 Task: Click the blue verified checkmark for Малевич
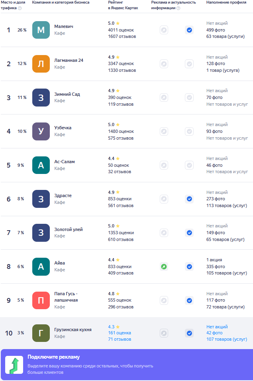click(189, 30)
